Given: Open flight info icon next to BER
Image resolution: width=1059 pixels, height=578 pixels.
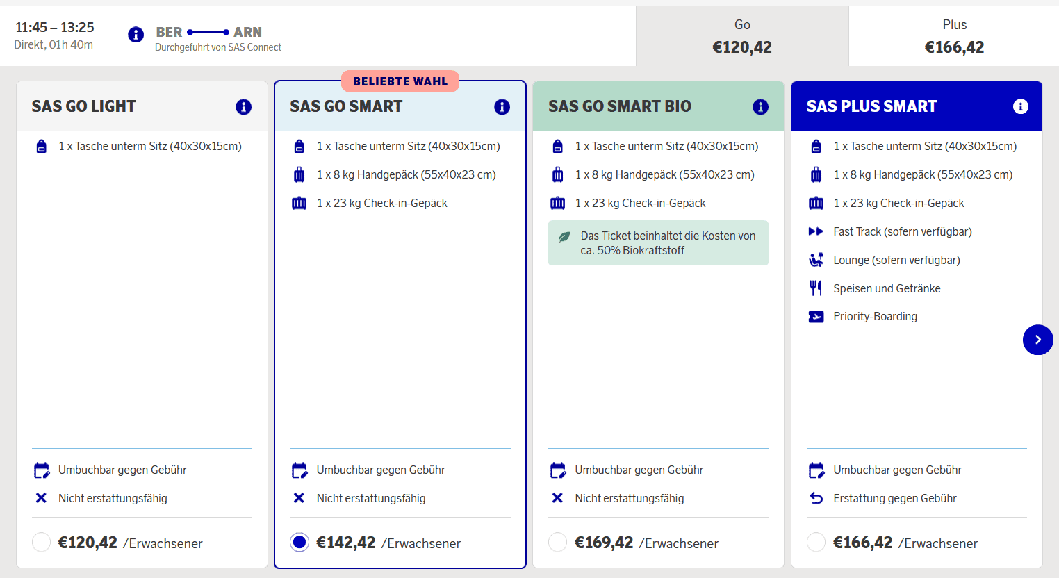Looking at the screenshot, I should tap(136, 34).
